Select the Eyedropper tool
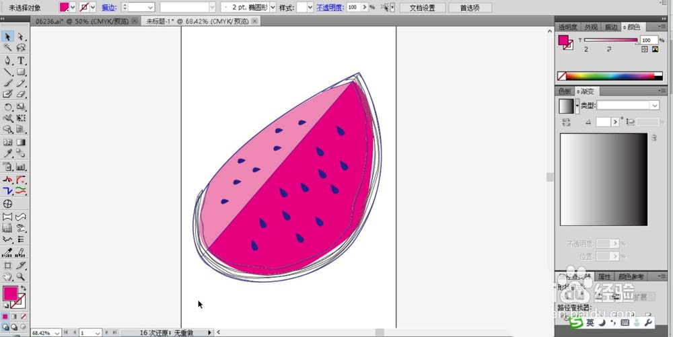 coord(7,153)
